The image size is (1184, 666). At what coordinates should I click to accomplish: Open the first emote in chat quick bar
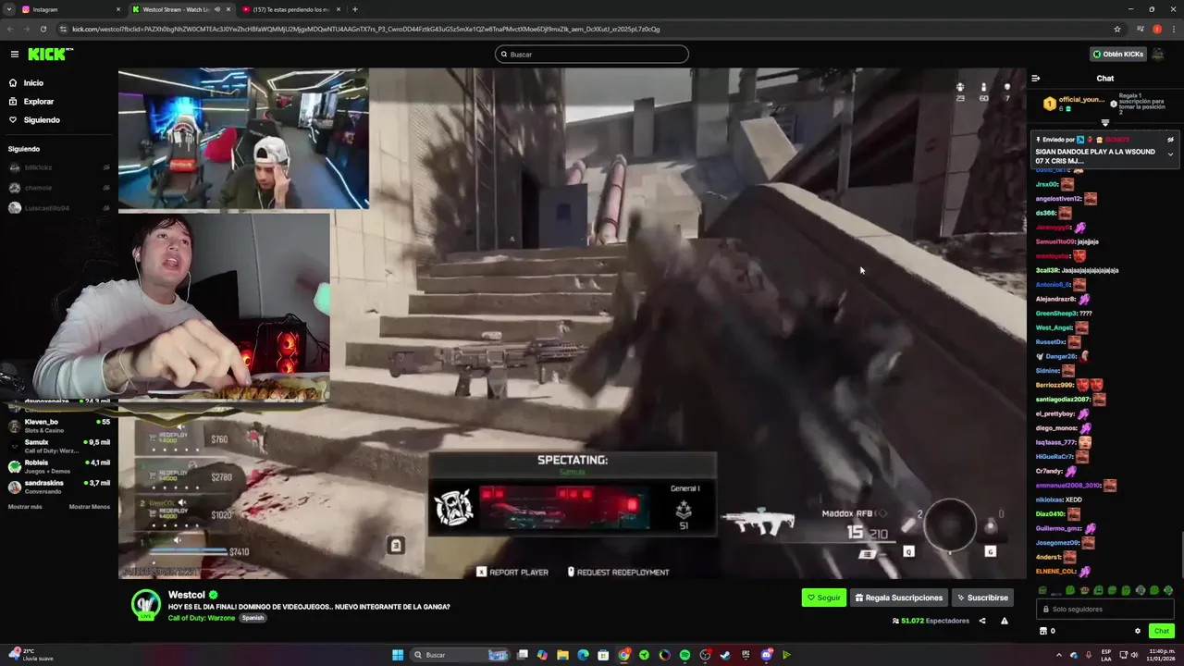[x=1042, y=590]
